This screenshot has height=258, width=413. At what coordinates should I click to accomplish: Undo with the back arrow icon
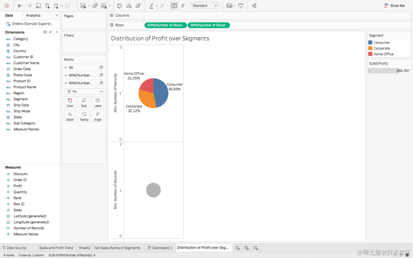[x=20, y=6]
